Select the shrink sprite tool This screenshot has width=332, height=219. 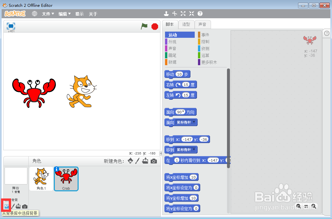tap(191, 14)
